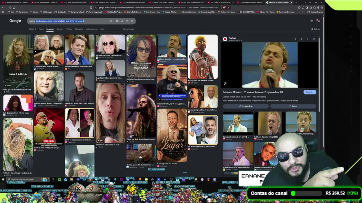The image size is (362, 203).
Task: Open the Games bookmark folder
Action: click(x=34, y=12)
